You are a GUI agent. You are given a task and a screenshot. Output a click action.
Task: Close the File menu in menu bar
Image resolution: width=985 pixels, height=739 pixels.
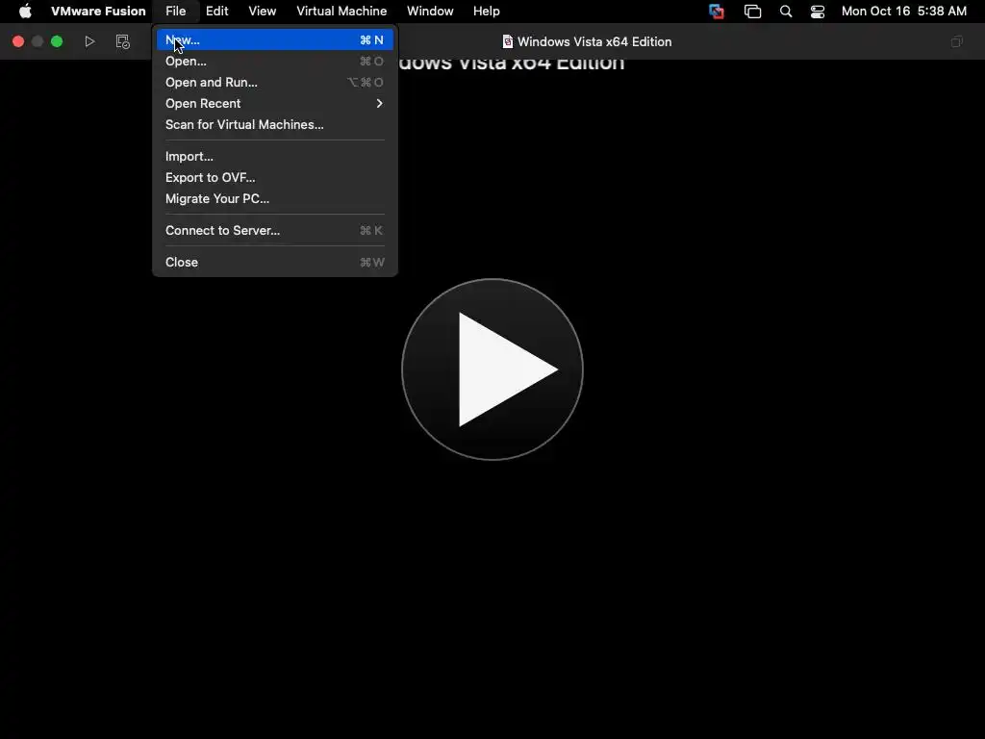176,11
